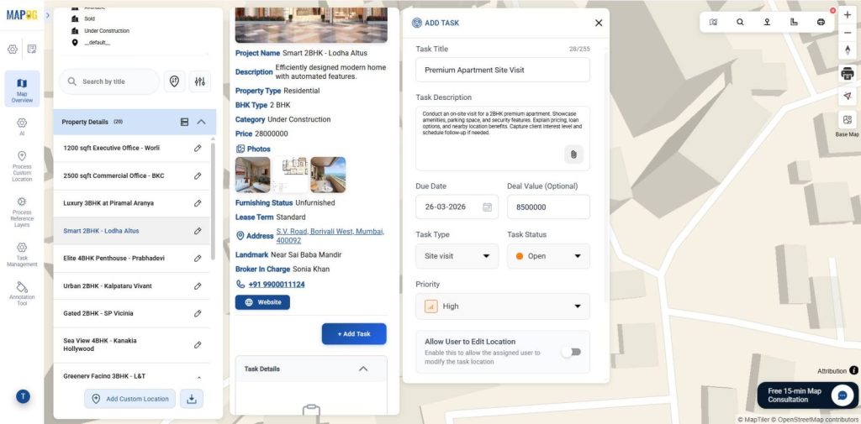Open the measure ruler tool
The height and width of the screenshot is (424, 861).
[x=794, y=22]
